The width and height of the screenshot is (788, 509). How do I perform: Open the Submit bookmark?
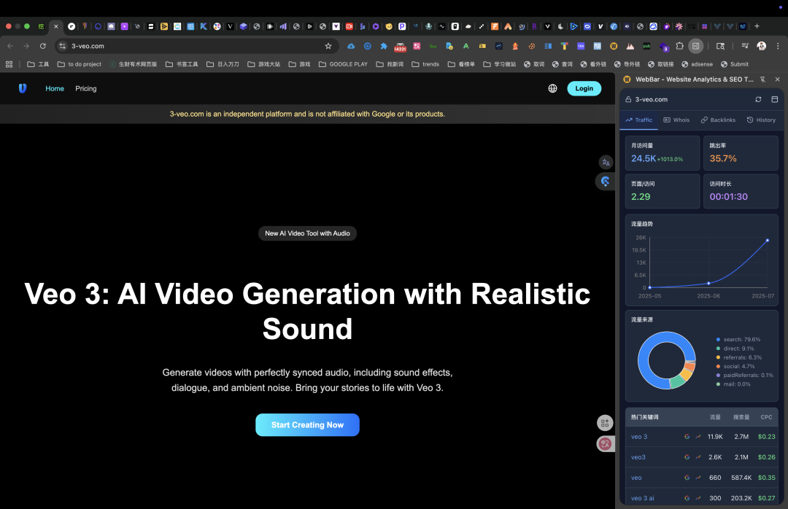(x=735, y=64)
